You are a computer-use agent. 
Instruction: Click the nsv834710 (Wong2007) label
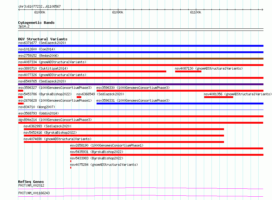[37, 107]
